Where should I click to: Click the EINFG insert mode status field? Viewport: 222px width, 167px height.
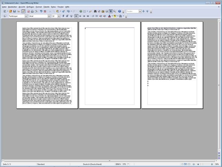[118, 164]
